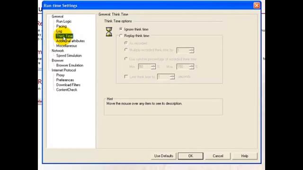Confirm settings with the OK button

[x=190, y=156]
